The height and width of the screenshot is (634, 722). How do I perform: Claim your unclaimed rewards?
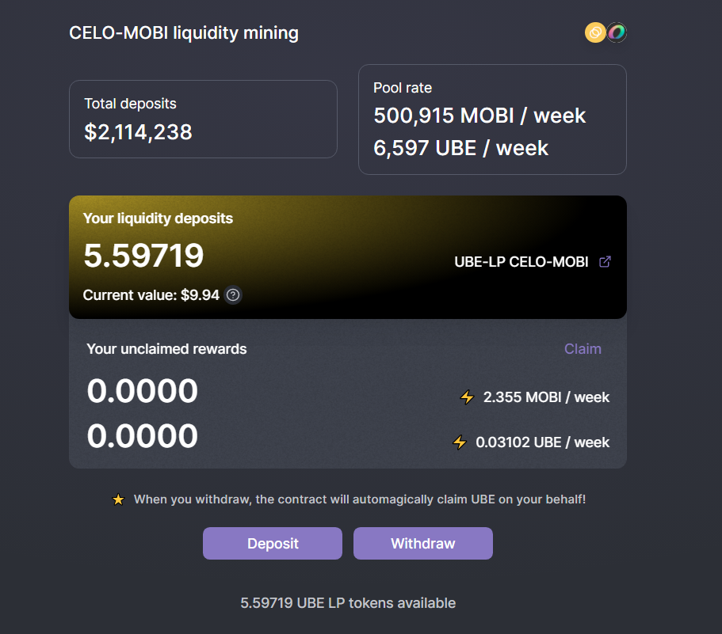tap(583, 349)
